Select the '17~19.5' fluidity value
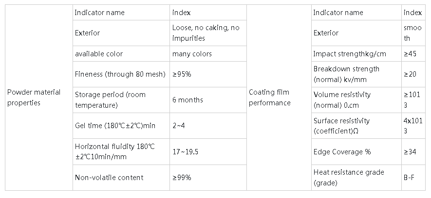Screen dimensions: 431x198 click(186, 151)
